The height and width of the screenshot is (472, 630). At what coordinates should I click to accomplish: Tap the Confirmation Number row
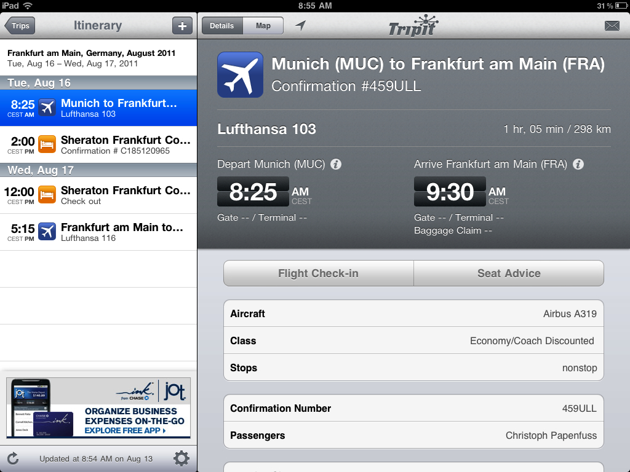pos(413,408)
